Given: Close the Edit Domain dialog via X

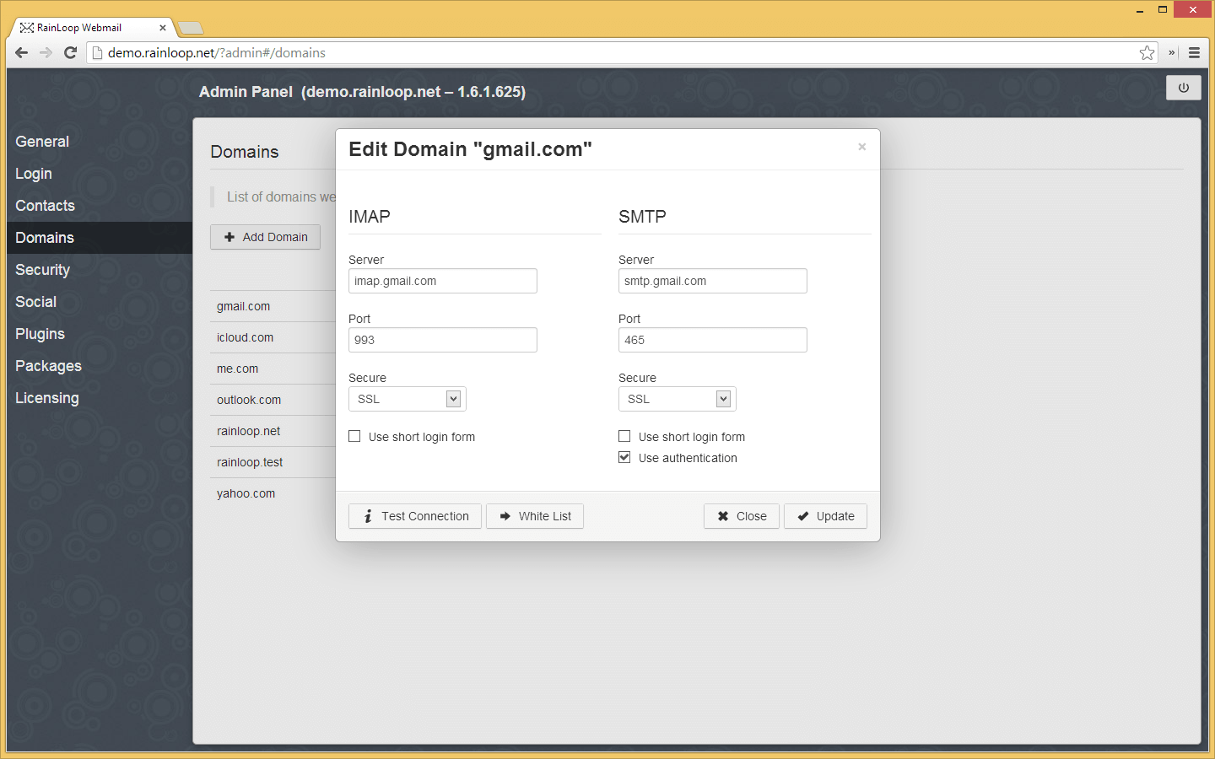Looking at the screenshot, I should 861,147.
